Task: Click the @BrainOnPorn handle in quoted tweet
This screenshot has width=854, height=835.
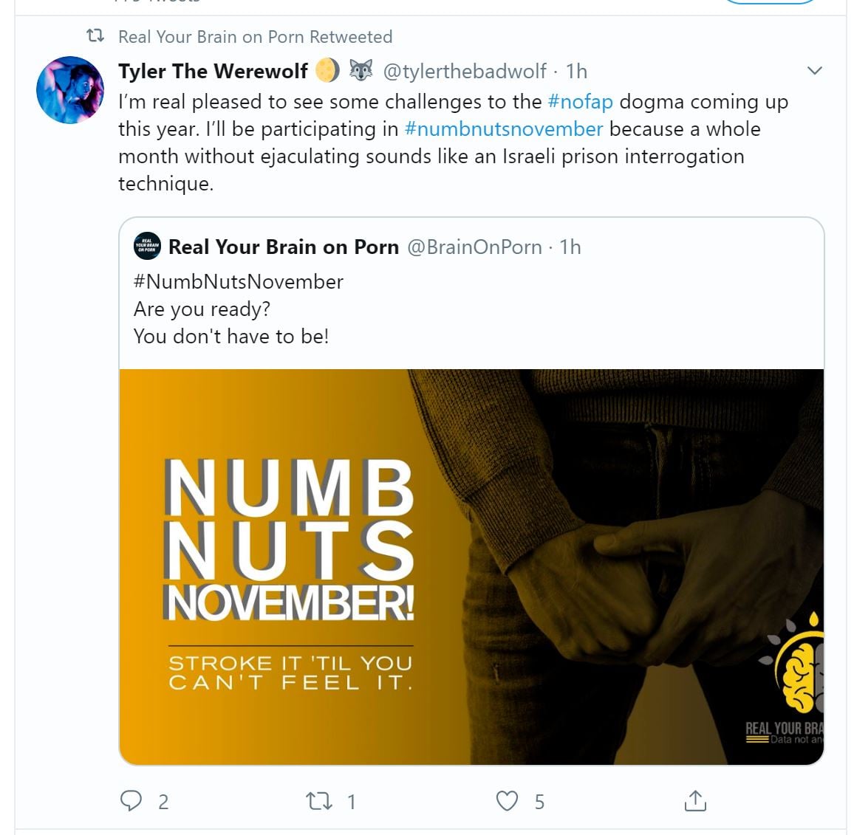Action: [x=474, y=247]
